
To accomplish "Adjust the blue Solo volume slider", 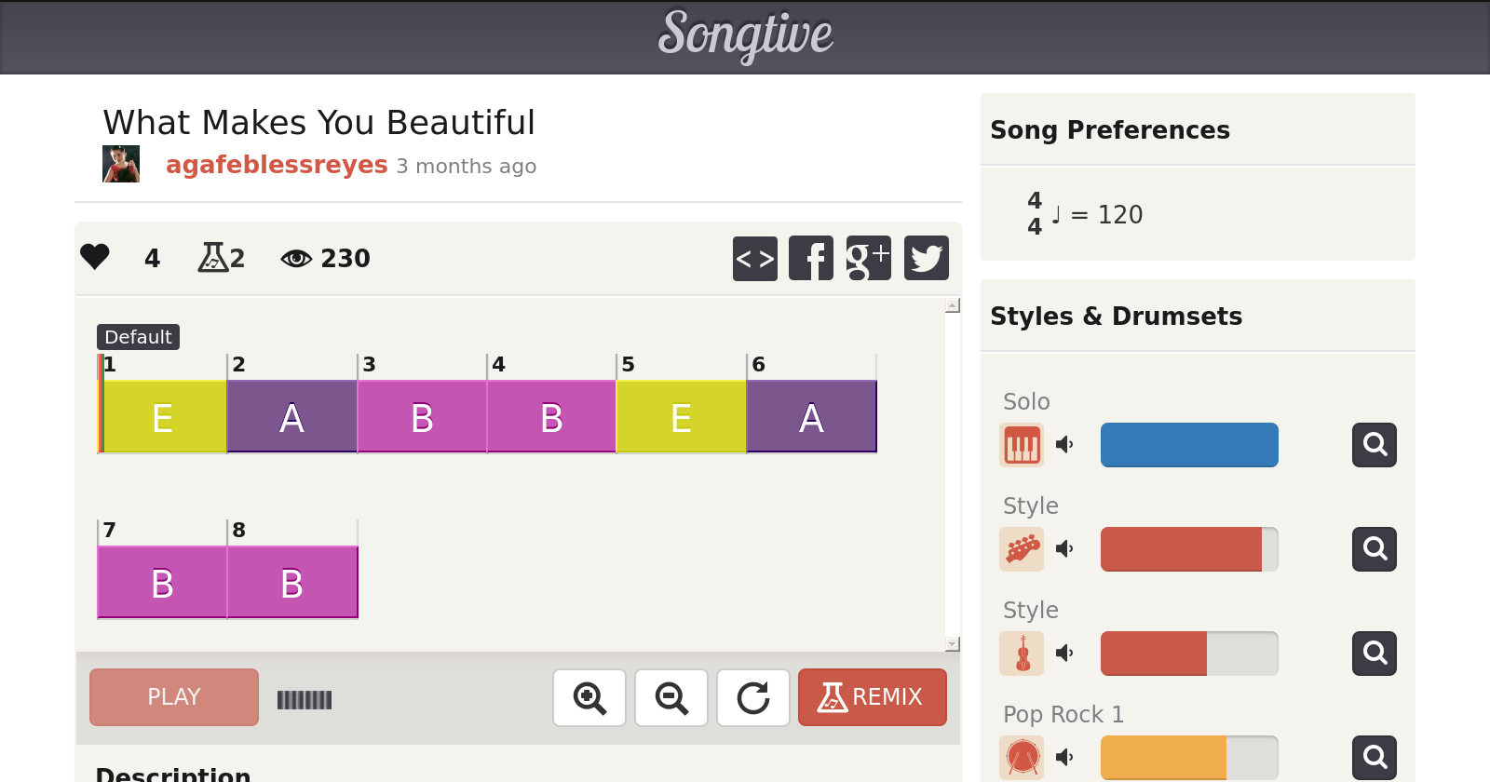I will 1188,445.
